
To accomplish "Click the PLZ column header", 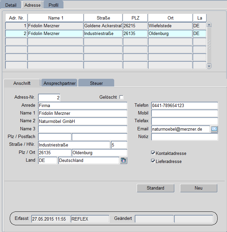I will pos(135,18).
